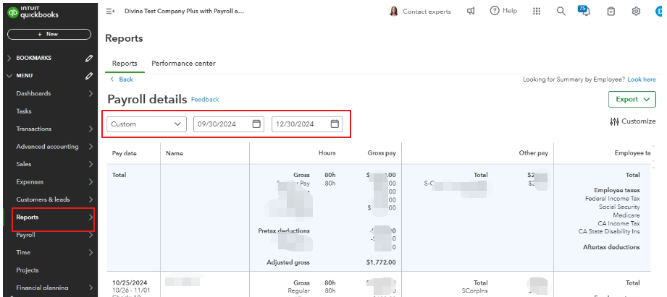Screen dimensions: 667x297
Task: Go Back to the reports list
Action: coord(122,79)
